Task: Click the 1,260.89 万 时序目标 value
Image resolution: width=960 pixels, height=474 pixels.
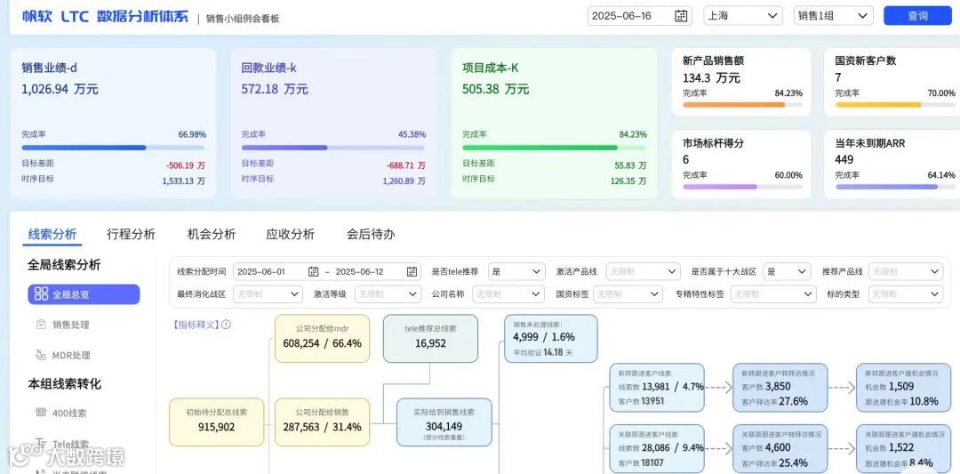Action: point(404,181)
